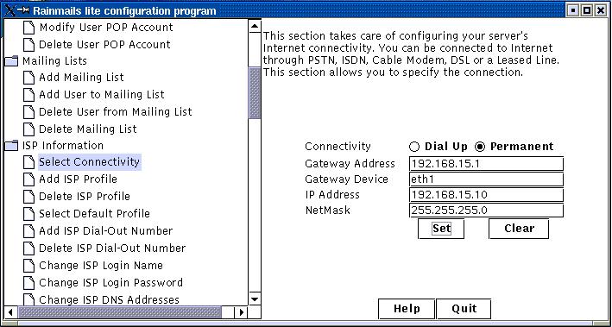Open Add ISP Dial-Out Number

106,230
